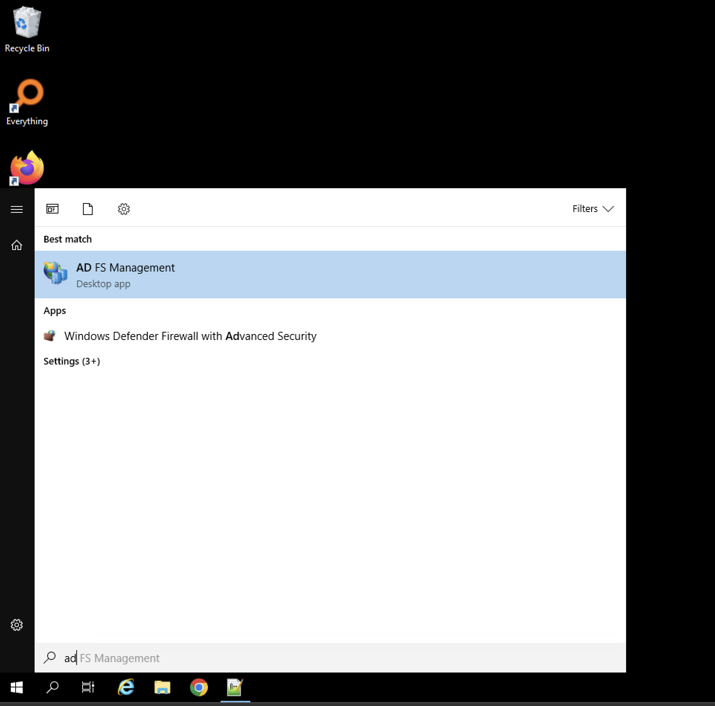Viewport: 715px width, 706px height.
Task: Click the search text input field
Action: (335, 658)
